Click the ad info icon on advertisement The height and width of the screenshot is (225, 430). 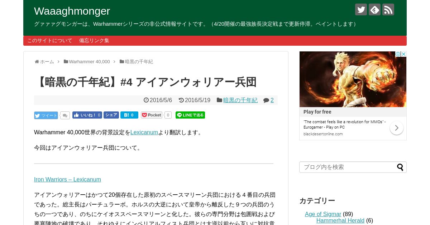398,54
